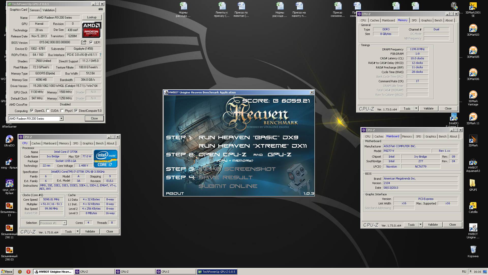This screenshot has height=275, width=488.
Task: Click the Start (Пуск) button
Action: [x=7, y=272]
